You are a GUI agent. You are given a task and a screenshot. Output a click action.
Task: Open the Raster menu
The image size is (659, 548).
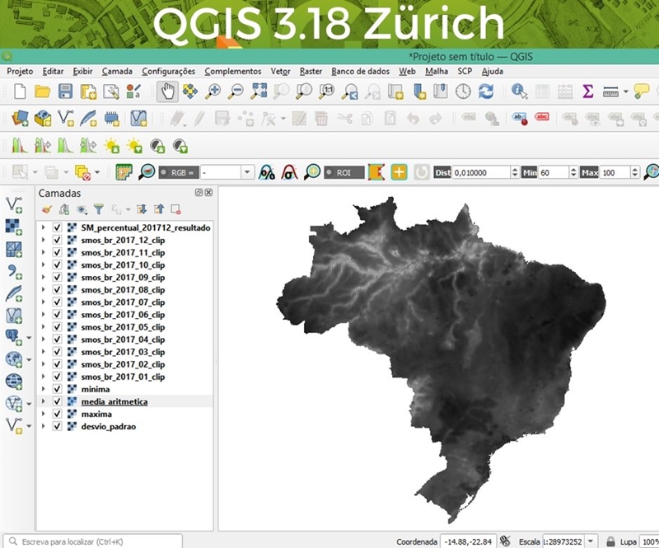tap(311, 71)
